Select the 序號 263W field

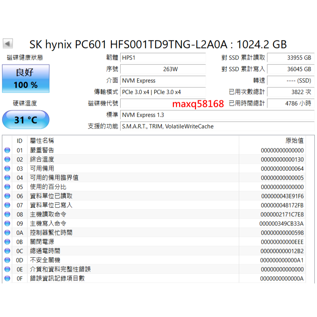tap(163, 69)
